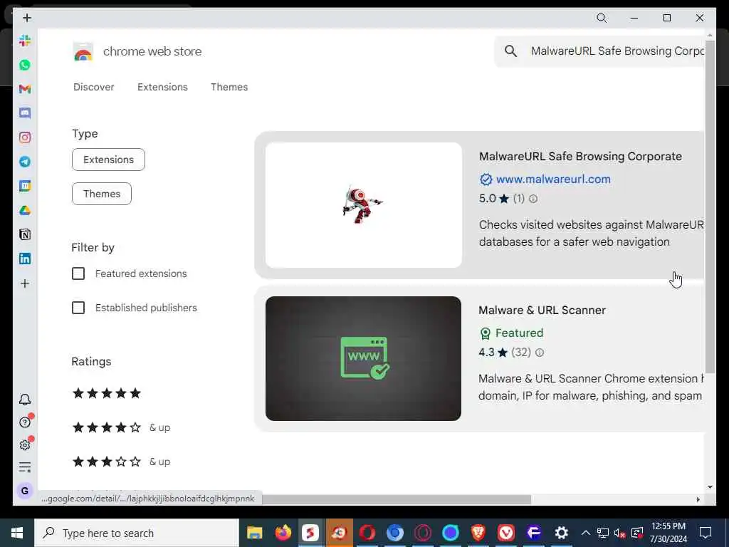729x547 pixels.
Task: Go to the Discover tab
Action: point(93,87)
